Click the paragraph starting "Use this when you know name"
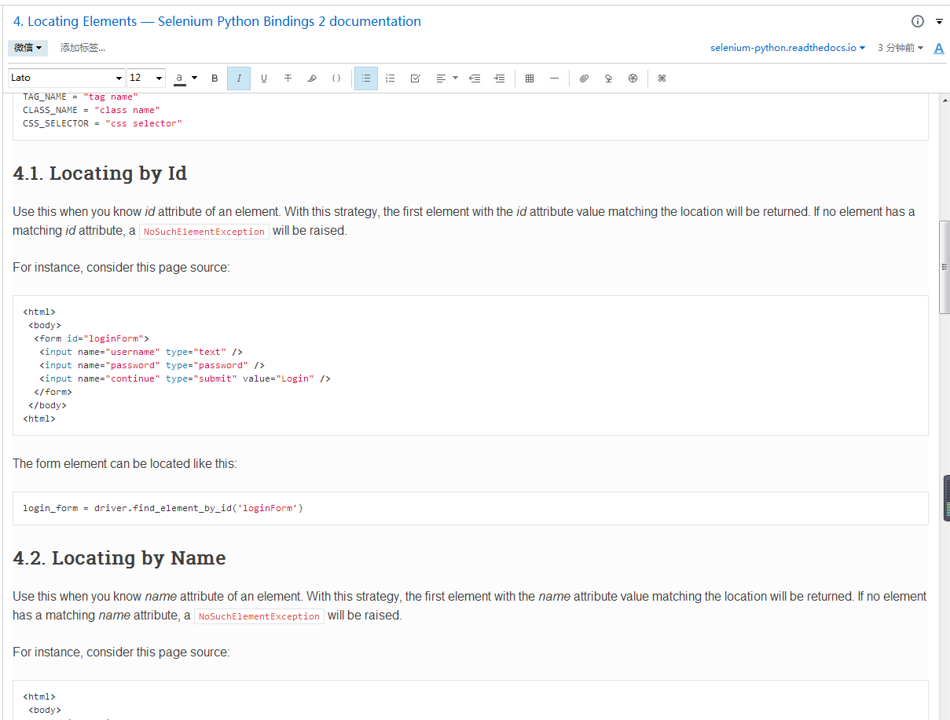Screen dimensions: 950x720 click(x=470, y=606)
